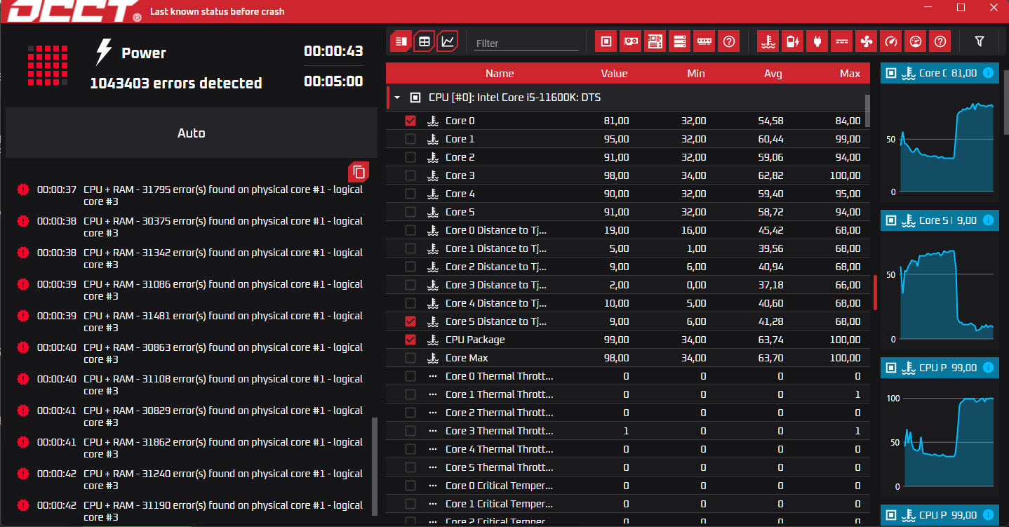Click the 00:05:00 total duration timer
Screen dimensions: 1009x527
coord(333,81)
